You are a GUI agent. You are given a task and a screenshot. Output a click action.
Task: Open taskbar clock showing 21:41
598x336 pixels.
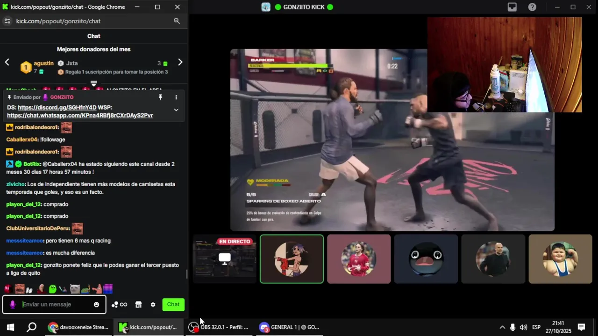pyautogui.click(x=558, y=327)
